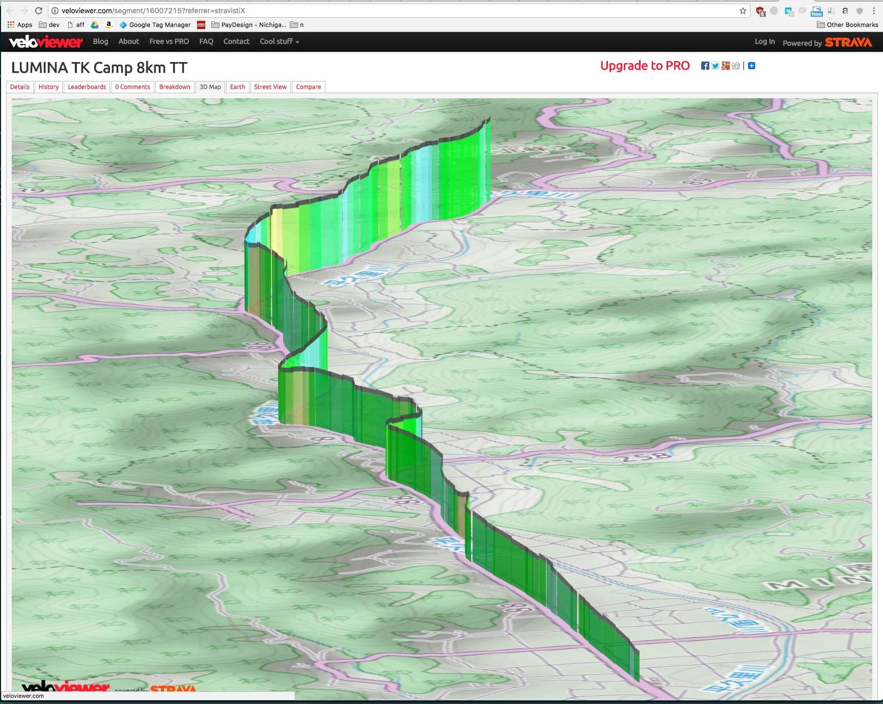The image size is (883, 704).
Task: Expand the Other Bookmarks folder
Action: point(847,25)
